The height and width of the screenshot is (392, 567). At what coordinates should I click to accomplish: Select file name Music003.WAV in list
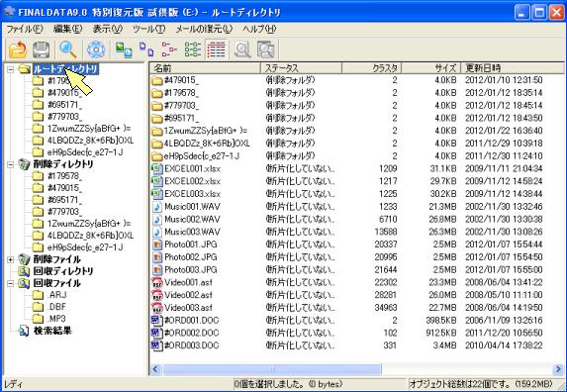[192, 232]
